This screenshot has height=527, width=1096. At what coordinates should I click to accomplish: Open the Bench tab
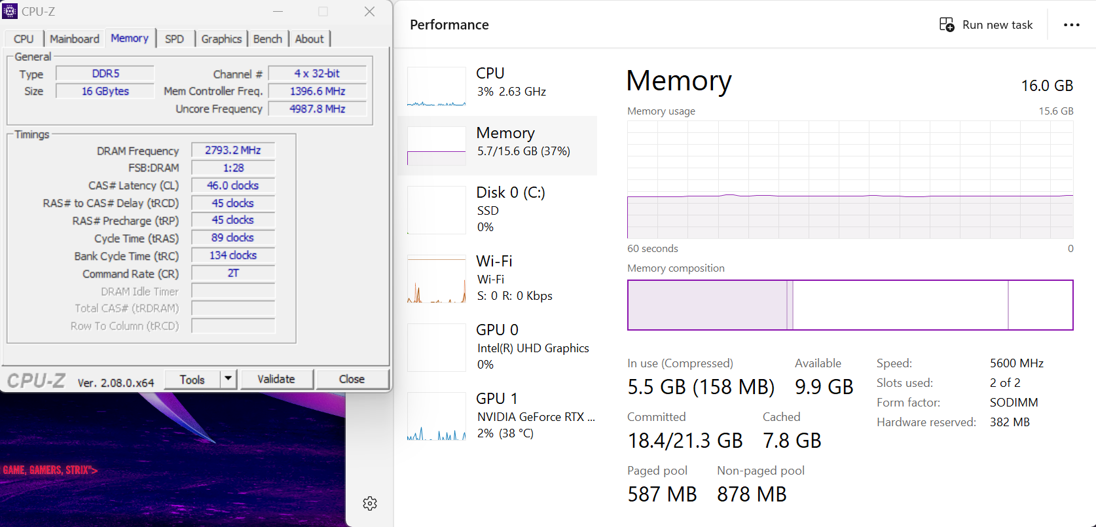point(268,39)
